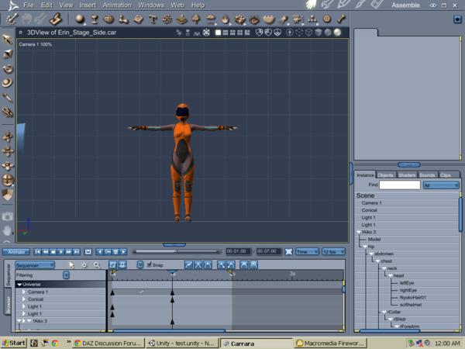Open the Sequencer dropdown
The image size is (465, 349).
coord(35,265)
